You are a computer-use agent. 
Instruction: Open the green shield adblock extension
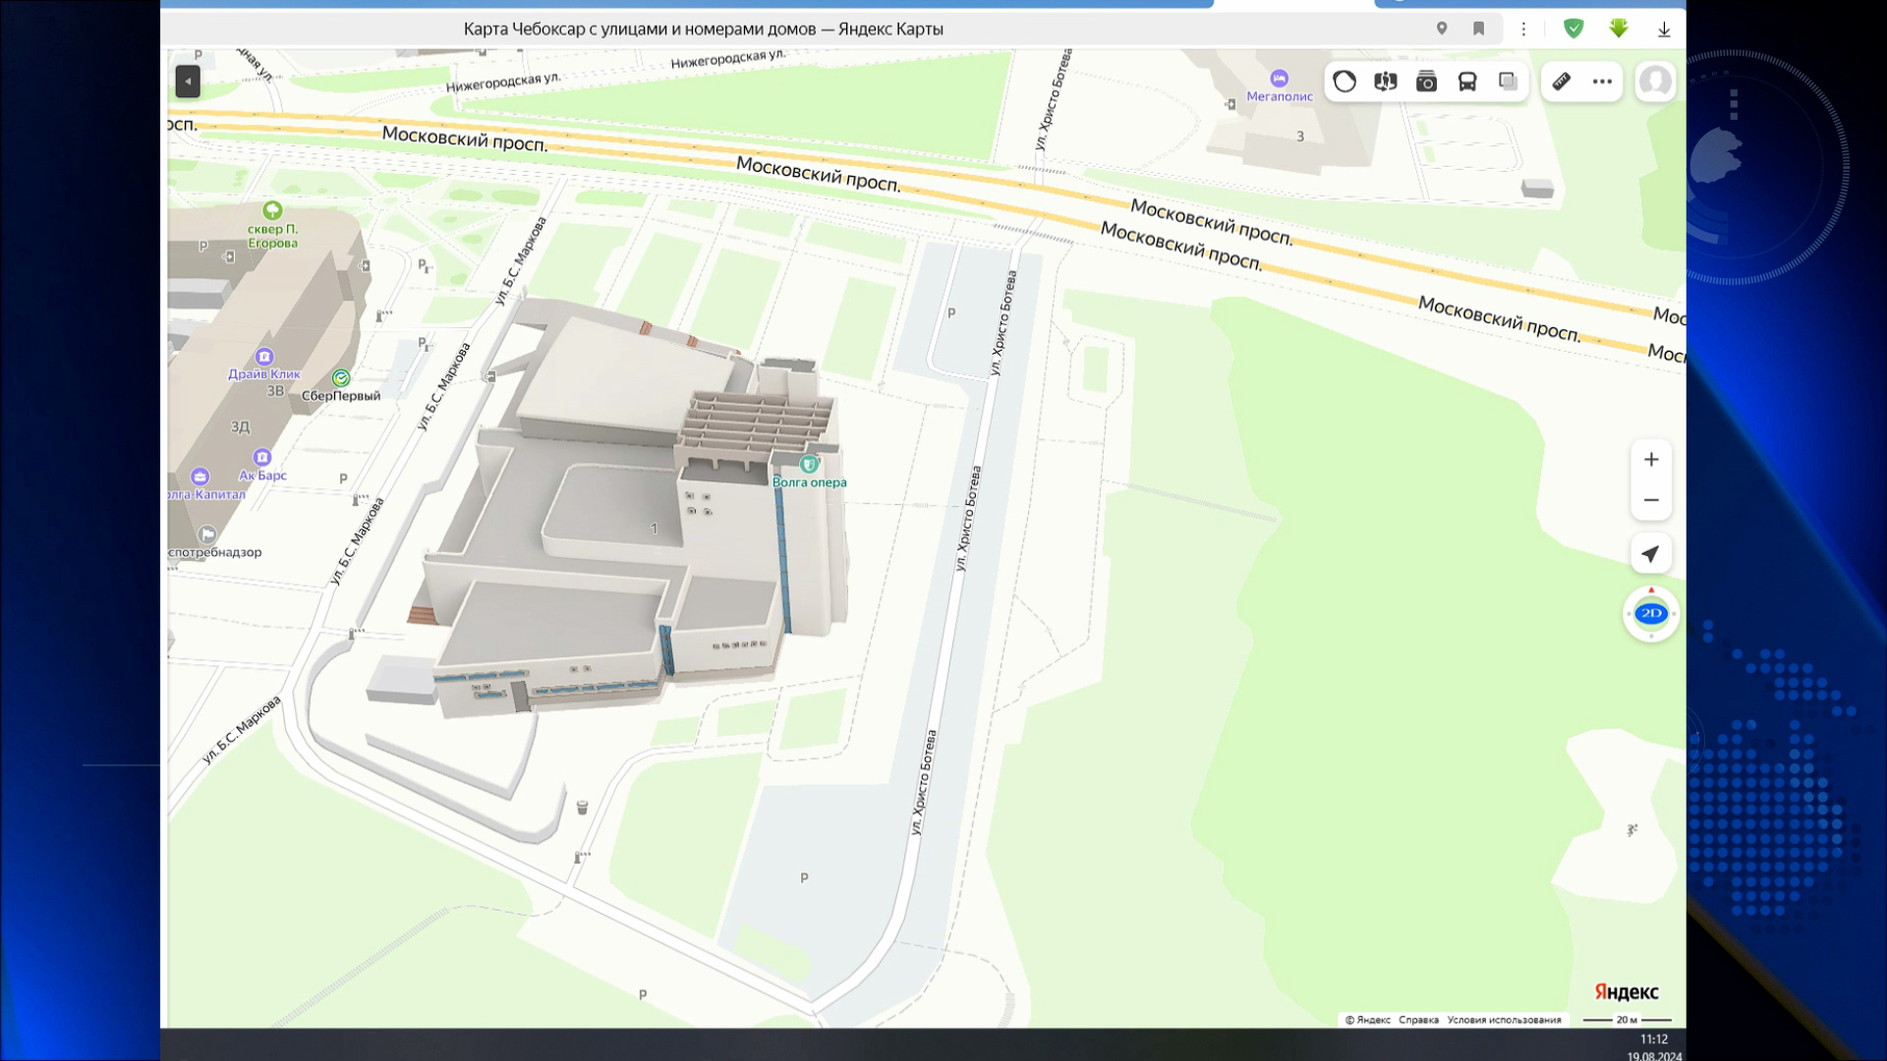point(1573,28)
